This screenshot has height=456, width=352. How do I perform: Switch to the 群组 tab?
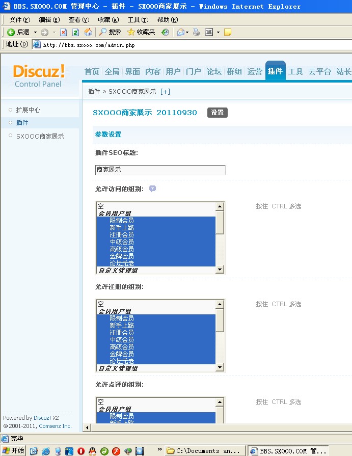(234, 71)
